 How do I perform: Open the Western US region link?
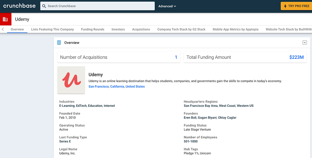click(245, 106)
